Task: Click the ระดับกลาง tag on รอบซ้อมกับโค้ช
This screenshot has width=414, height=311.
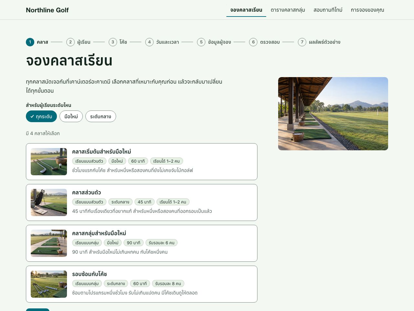Action: tap(116, 283)
